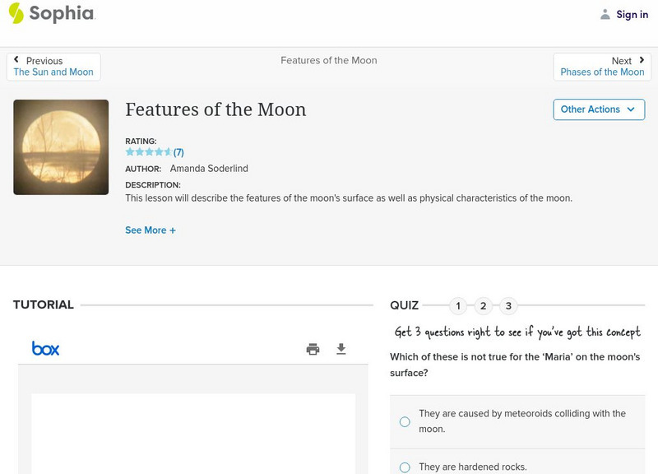The height and width of the screenshot is (474, 658).
Task: Go to Next lesson 'Phases of the Moon'
Action: click(603, 72)
